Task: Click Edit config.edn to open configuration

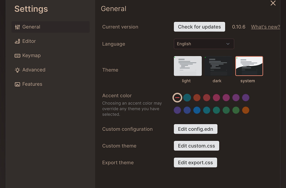Action: tap(196, 129)
